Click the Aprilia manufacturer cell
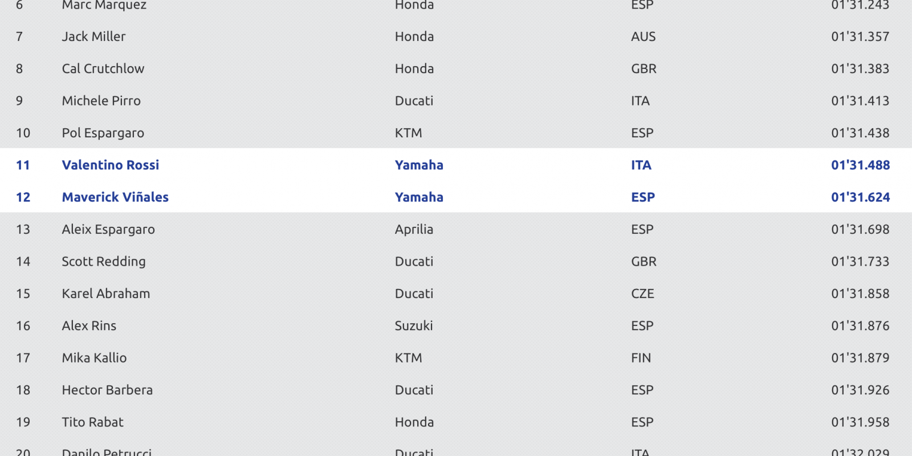 point(414,230)
